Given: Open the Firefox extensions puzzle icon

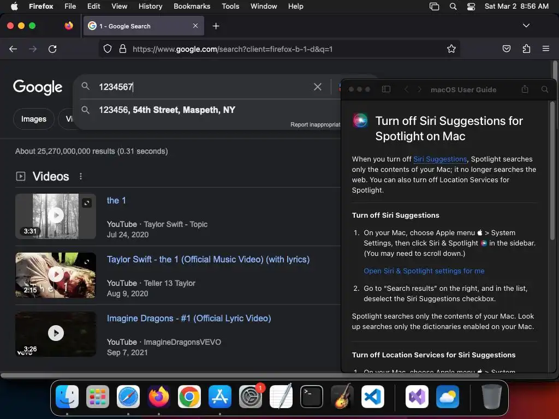Looking at the screenshot, I should [x=526, y=49].
